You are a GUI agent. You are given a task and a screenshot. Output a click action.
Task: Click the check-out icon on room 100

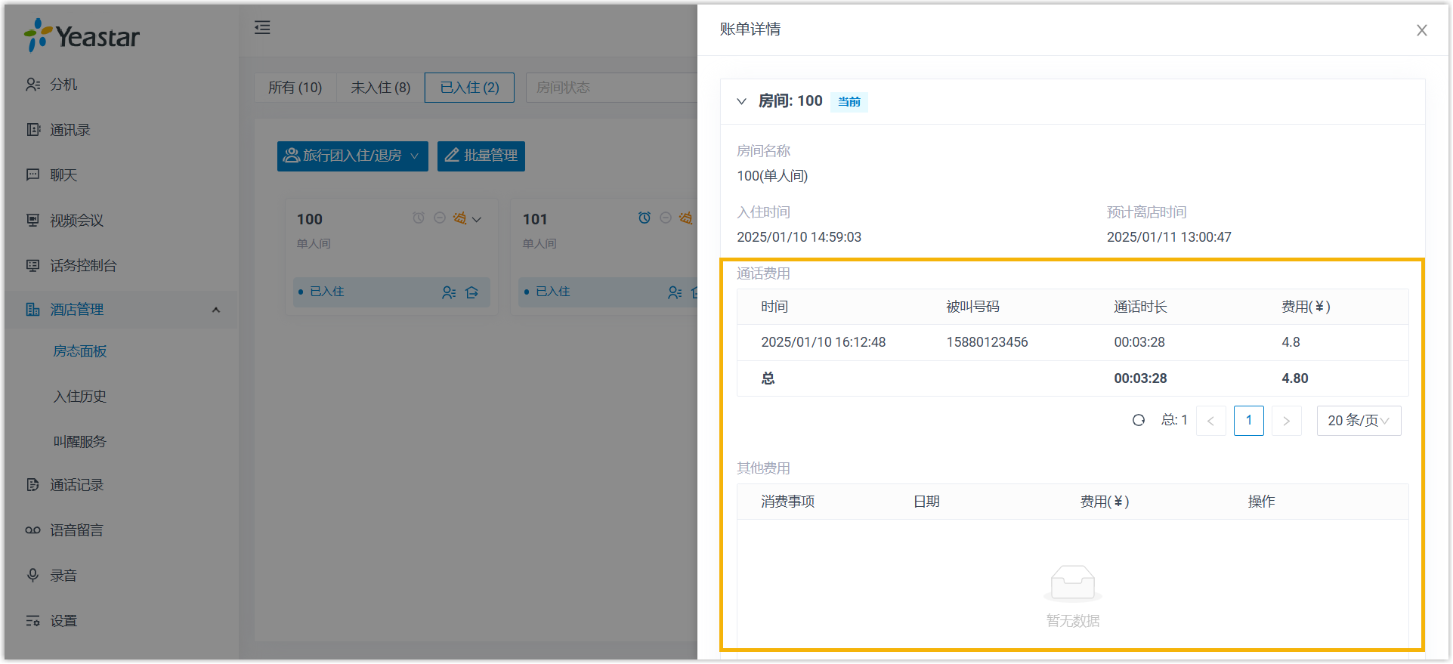click(472, 292)
